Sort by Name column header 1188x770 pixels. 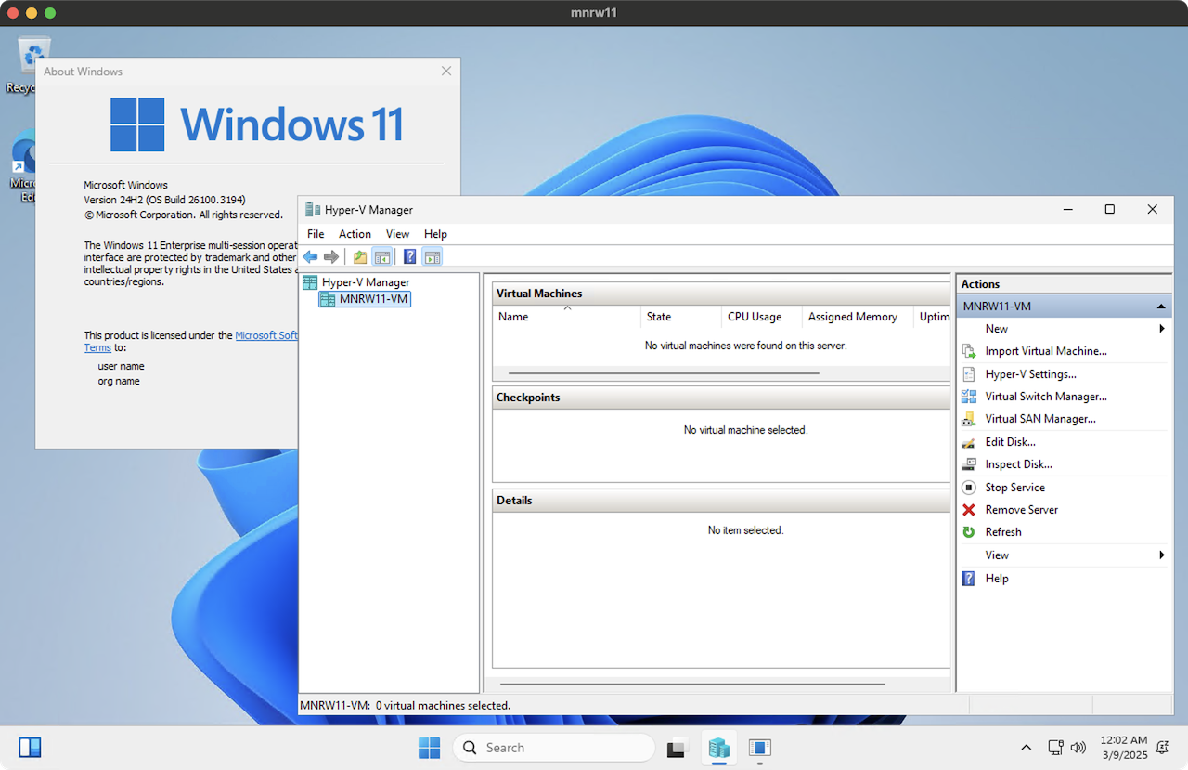pyautogui.click(x=567, y=317)
